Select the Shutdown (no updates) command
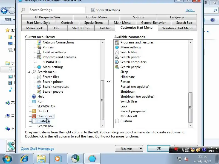The image size is (219, 164). click(137, 96)
